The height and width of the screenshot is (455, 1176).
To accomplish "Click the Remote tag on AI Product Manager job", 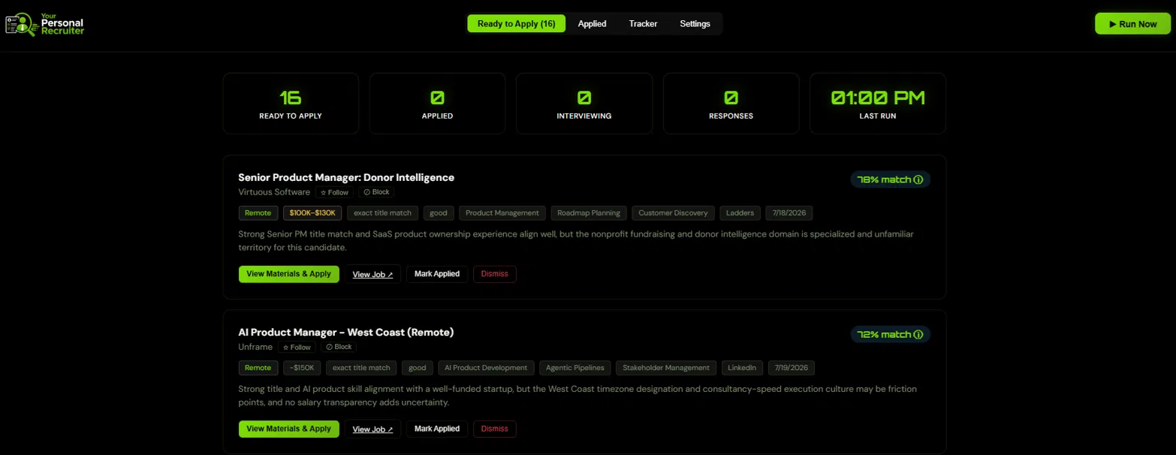I will point(258,368).
